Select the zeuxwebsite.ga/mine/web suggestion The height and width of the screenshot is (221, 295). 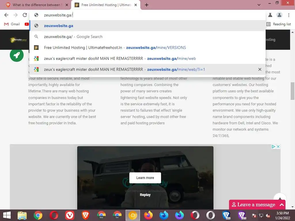tap(147, 58)
